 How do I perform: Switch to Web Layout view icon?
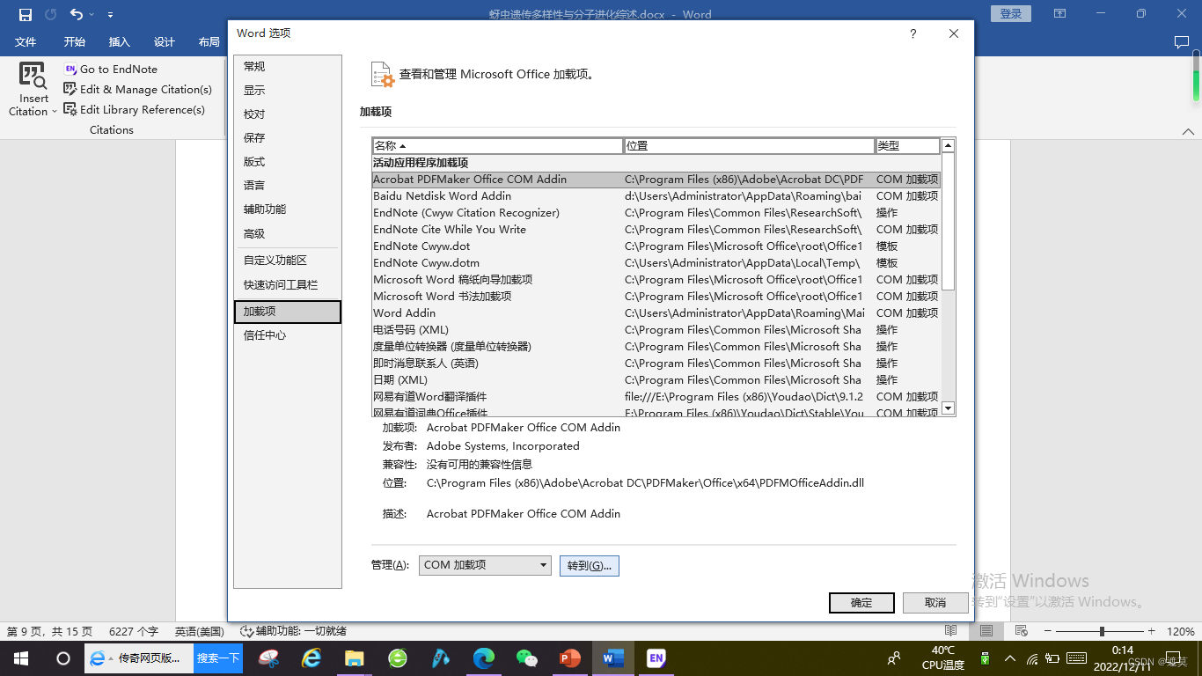pos(1022,631)
